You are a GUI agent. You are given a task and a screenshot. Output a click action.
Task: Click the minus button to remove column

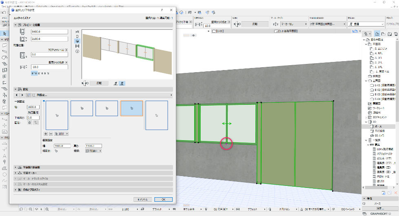coord(50,133)
